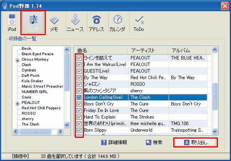Uncheck 世界の終わり song checkbox
This screenshot has height=161, width=231.
click(79, 124)
